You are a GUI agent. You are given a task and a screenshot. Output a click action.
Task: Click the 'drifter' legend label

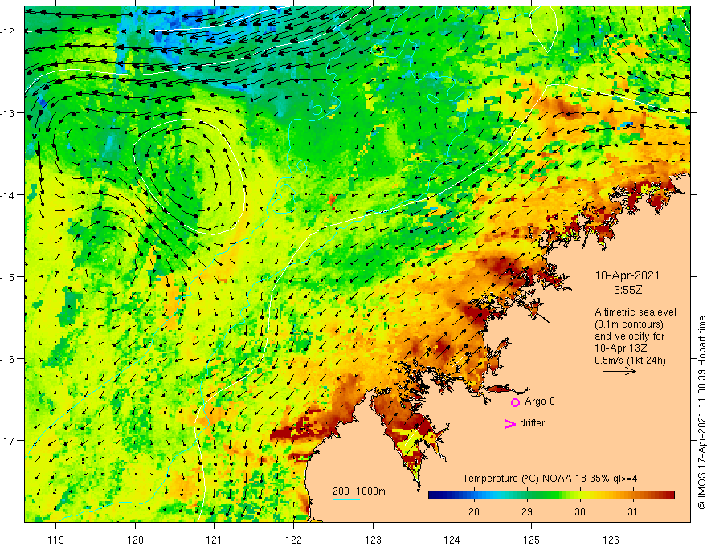(x=532, y=423)
